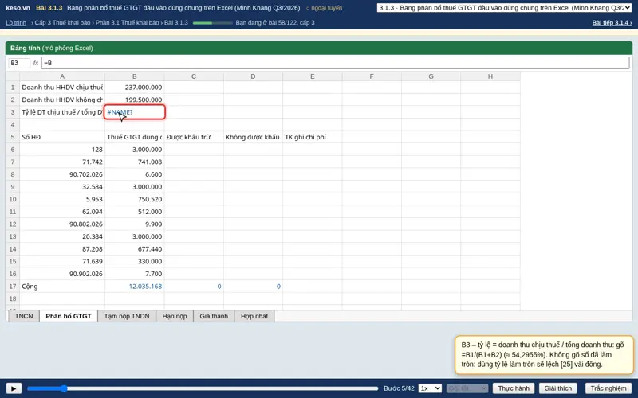Click header cell Không được khấu
Screen dimensions: 638x398
[x=253, y=137]
